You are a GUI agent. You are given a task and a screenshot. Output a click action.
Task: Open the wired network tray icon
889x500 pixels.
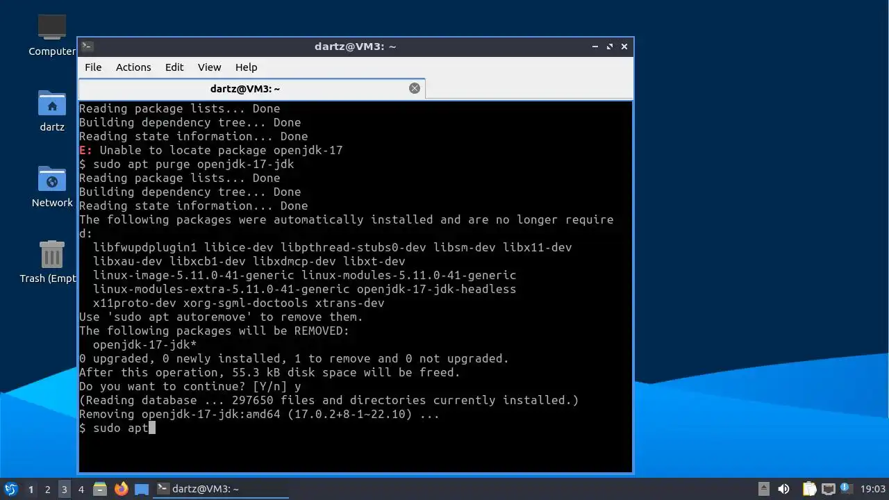click(828, 489)
